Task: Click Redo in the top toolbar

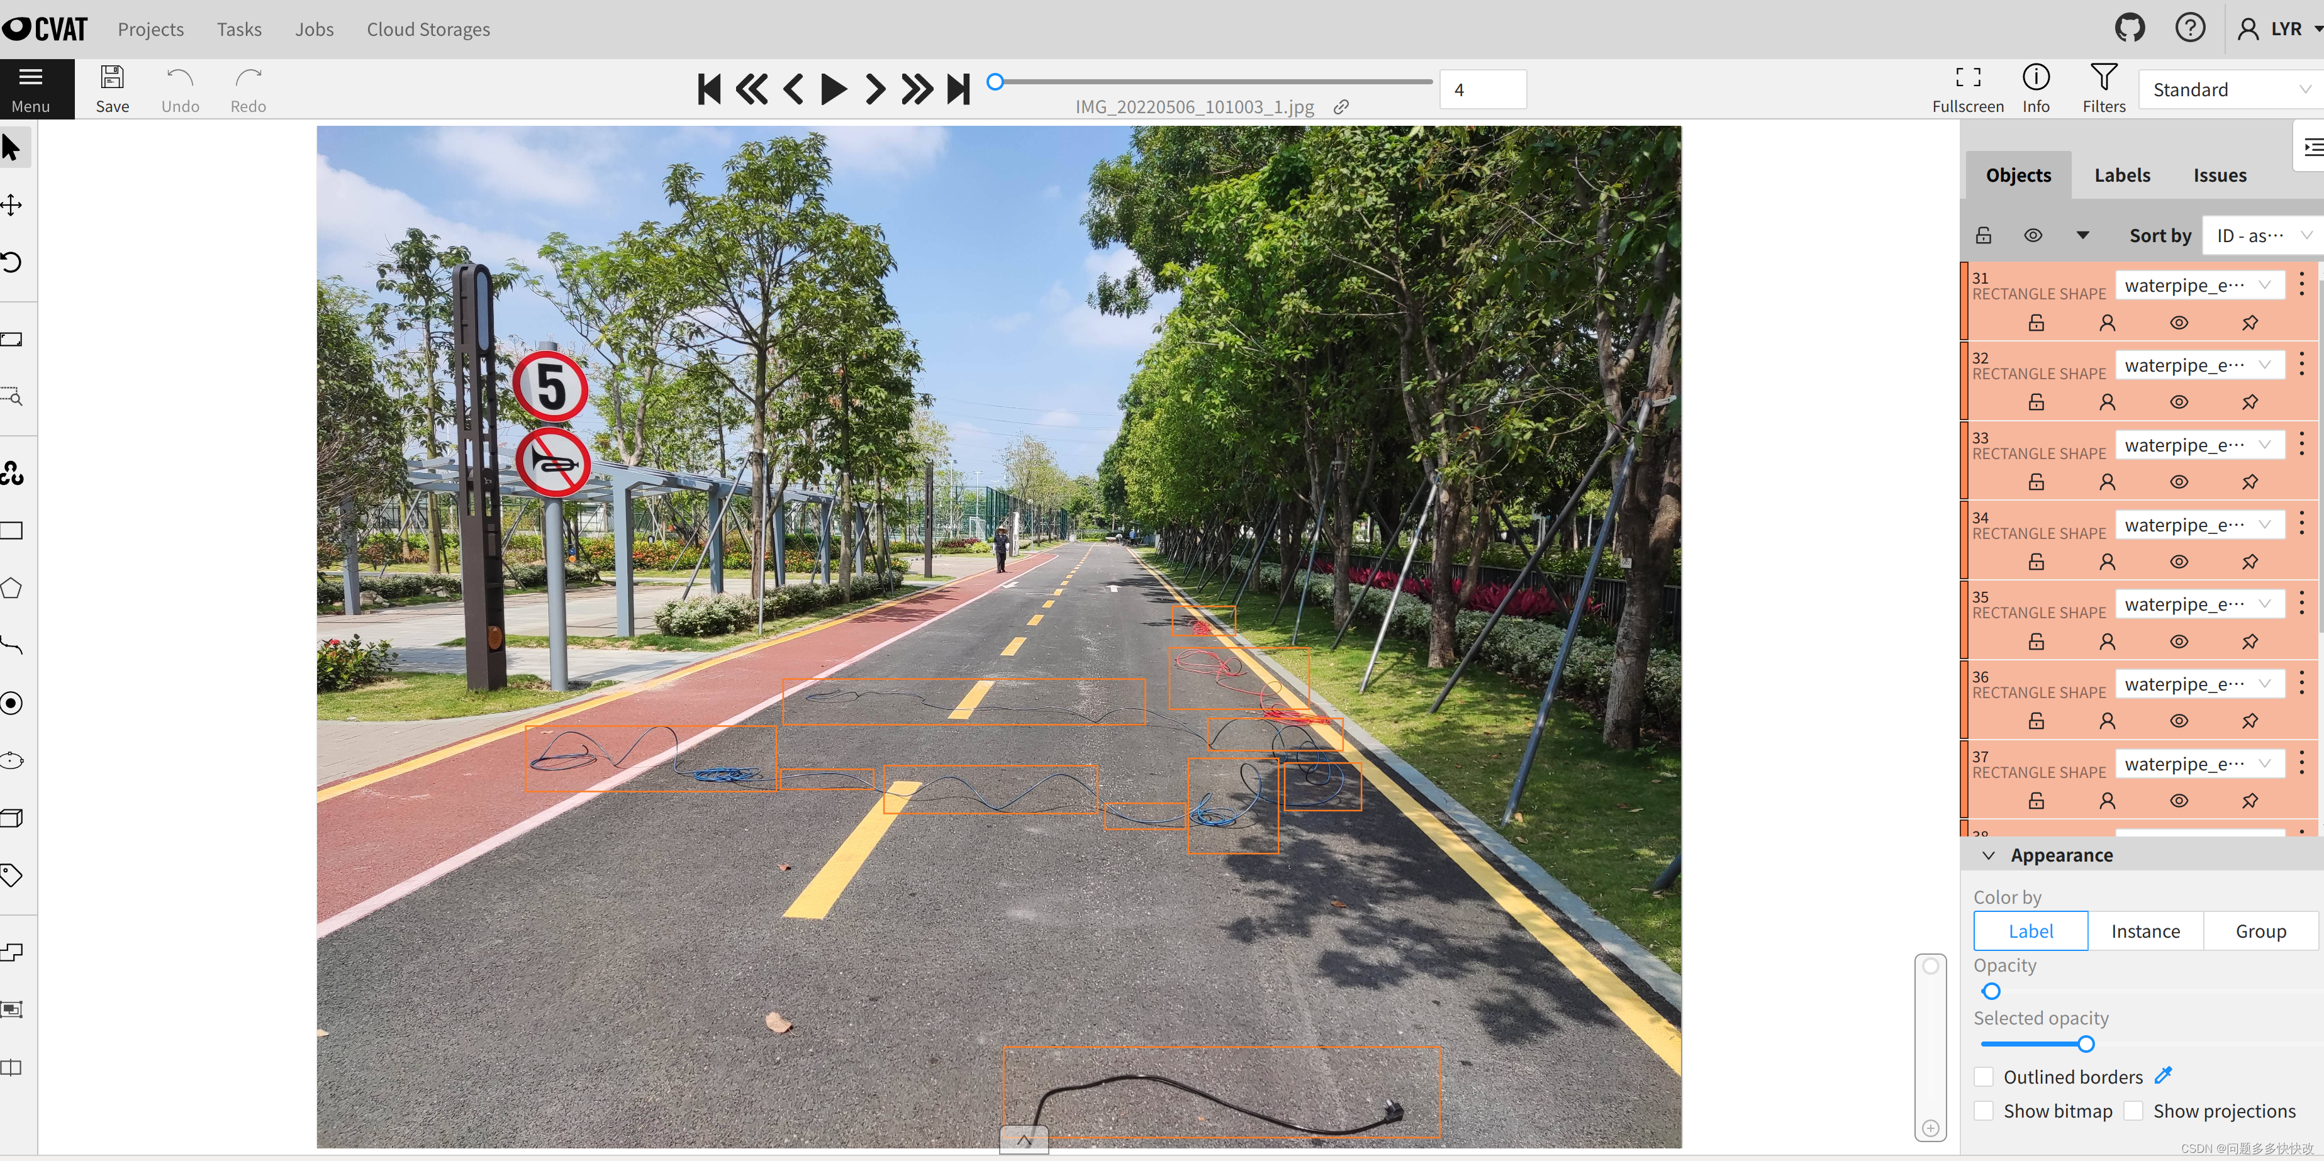Action: (248, 89)
